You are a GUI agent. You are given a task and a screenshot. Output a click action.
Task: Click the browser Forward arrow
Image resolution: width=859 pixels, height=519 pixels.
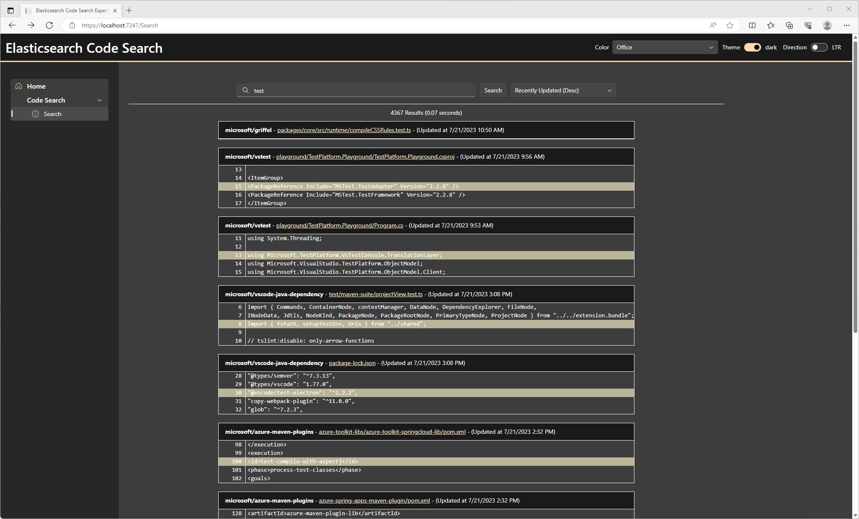(30, 25)
